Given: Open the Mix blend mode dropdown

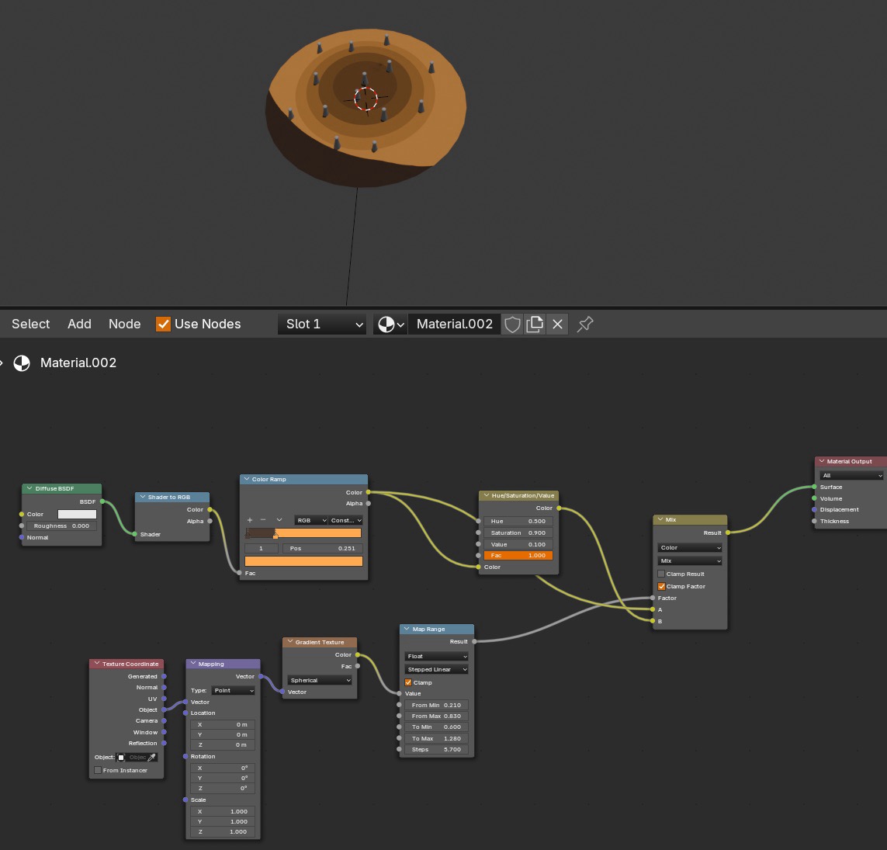Looking at the screenshot, I should (690, 560).
